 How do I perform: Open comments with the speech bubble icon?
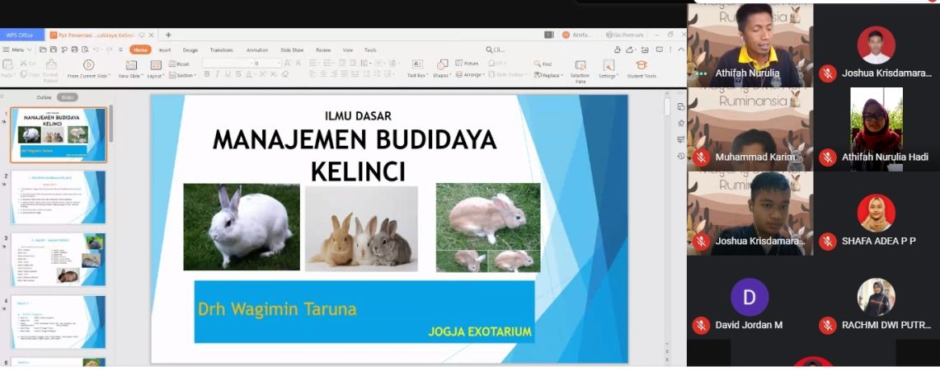(x=660, y=49)
